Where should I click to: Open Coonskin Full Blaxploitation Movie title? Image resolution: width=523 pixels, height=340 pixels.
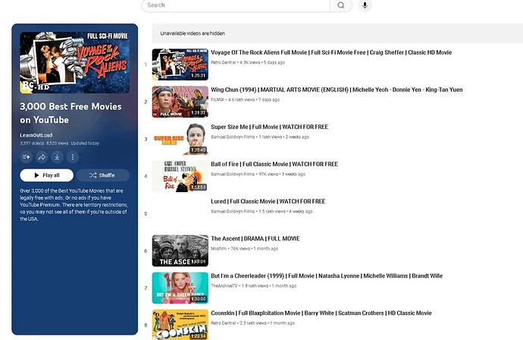pos(321,313)
